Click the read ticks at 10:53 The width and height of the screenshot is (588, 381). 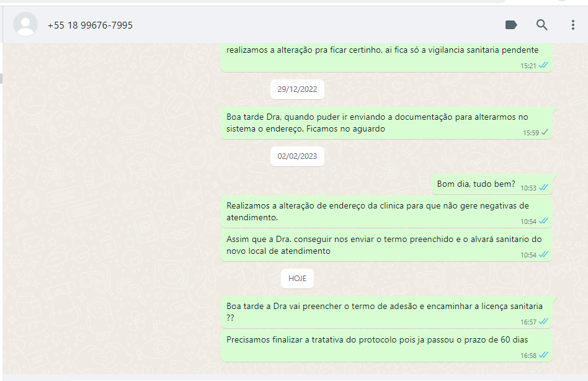click(543, 187)
